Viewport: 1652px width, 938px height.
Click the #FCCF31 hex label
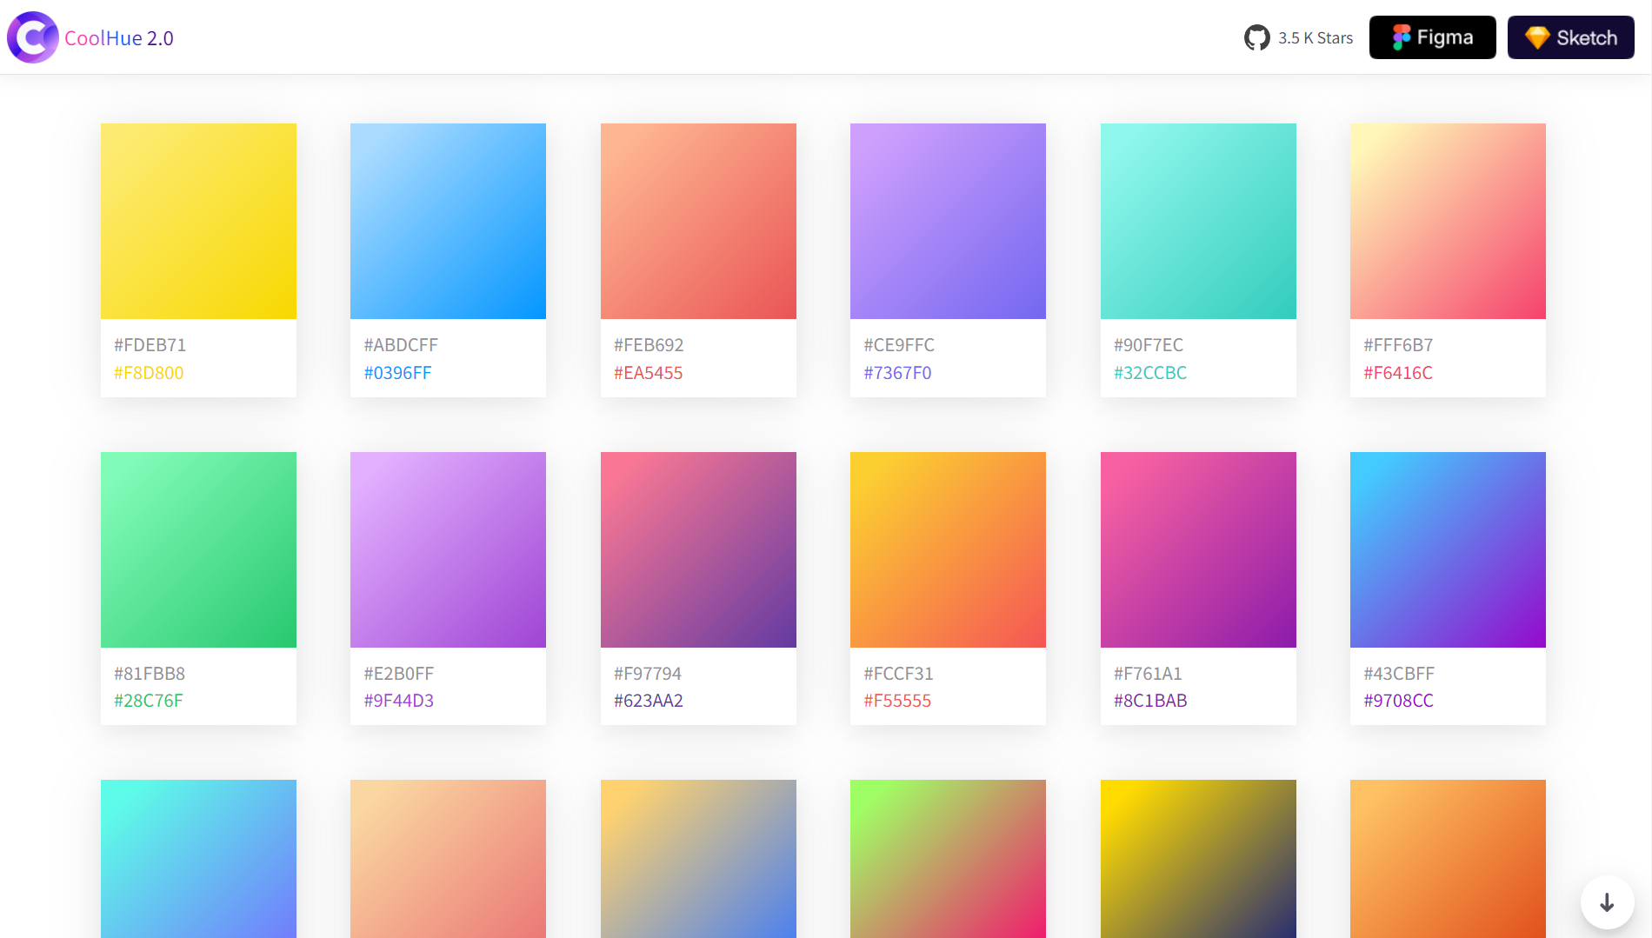898,674
